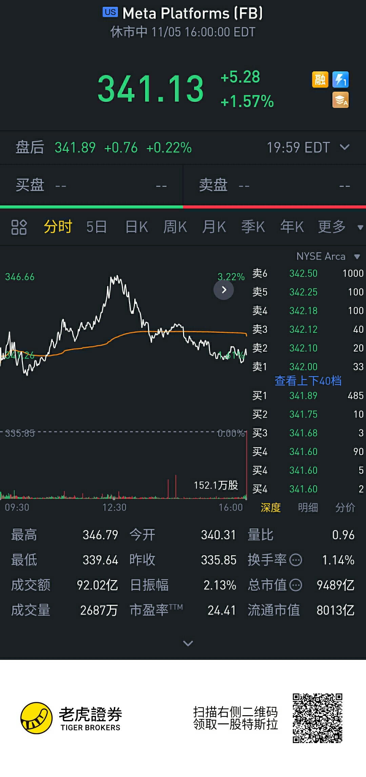366x777 pixels.
Task: Switch to the 月K chart tab
Action: click(x=214, y=227)
